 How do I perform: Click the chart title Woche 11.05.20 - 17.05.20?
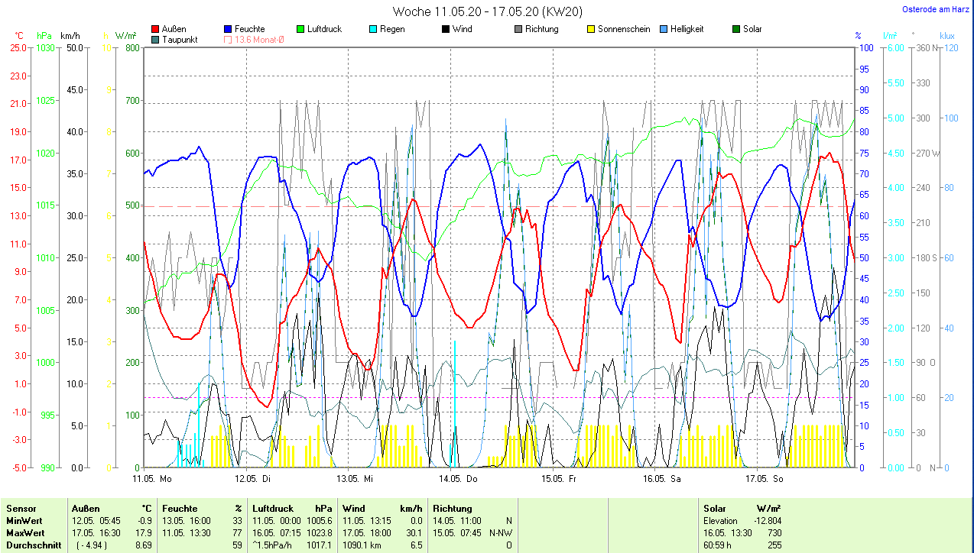(487, 11)
